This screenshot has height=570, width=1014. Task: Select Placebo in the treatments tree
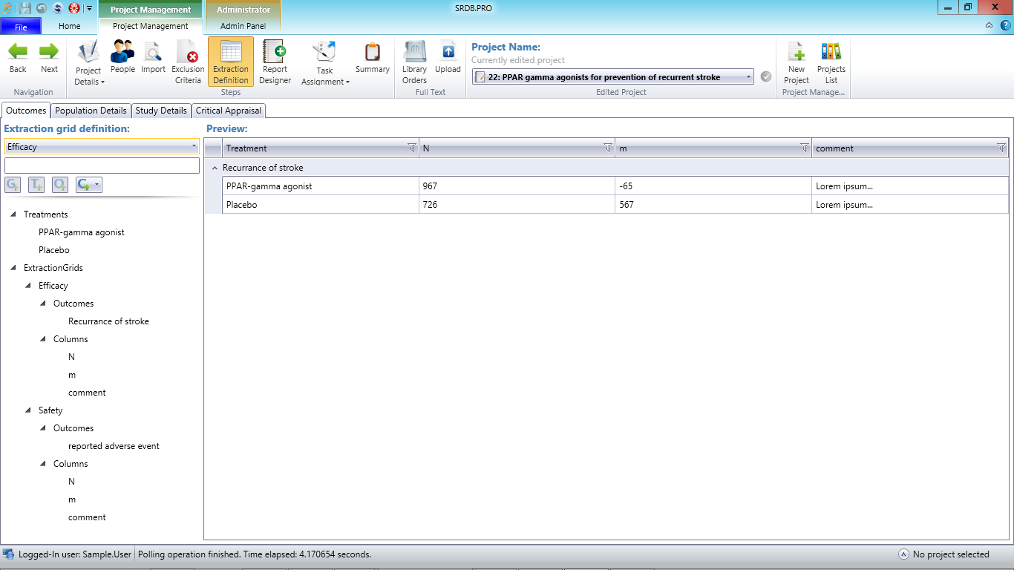click(x=54, y=250)
